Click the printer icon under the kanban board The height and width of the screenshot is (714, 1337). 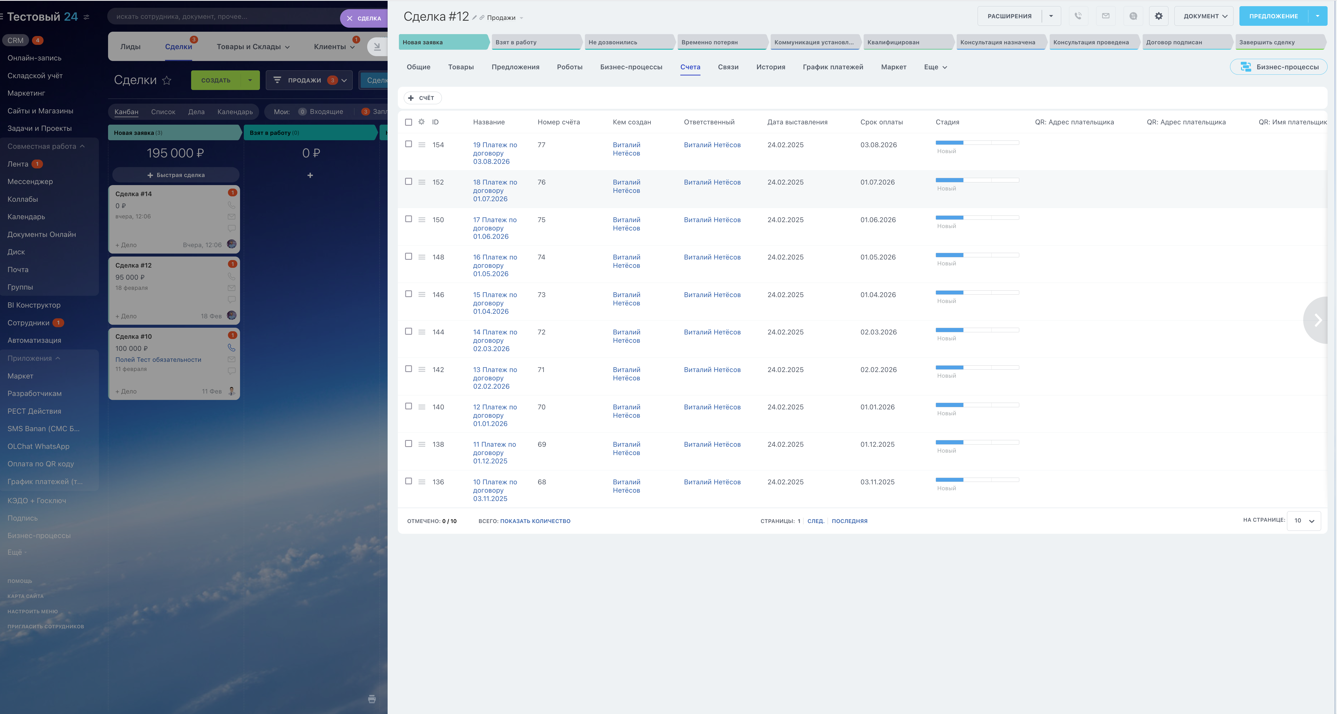[x=372, y=699]
